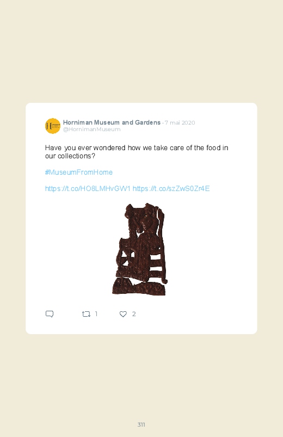Click the retweet count 1
This screenshot has height=437, width=283.
click(96, 314)
